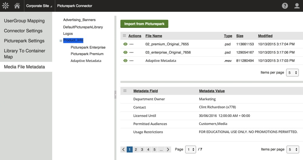Click the Adaptive Metadata file name cell
This screenshot has height=160, width=303.
click(x=161, y=61)
